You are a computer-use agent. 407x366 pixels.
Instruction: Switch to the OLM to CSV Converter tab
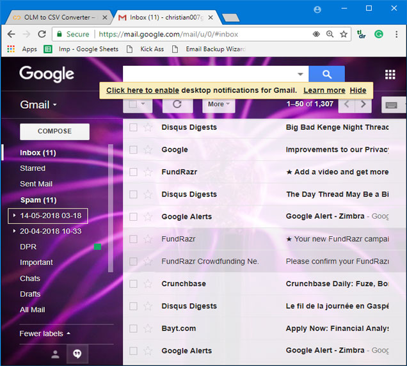pyautogui.click(x=60, y=17)
